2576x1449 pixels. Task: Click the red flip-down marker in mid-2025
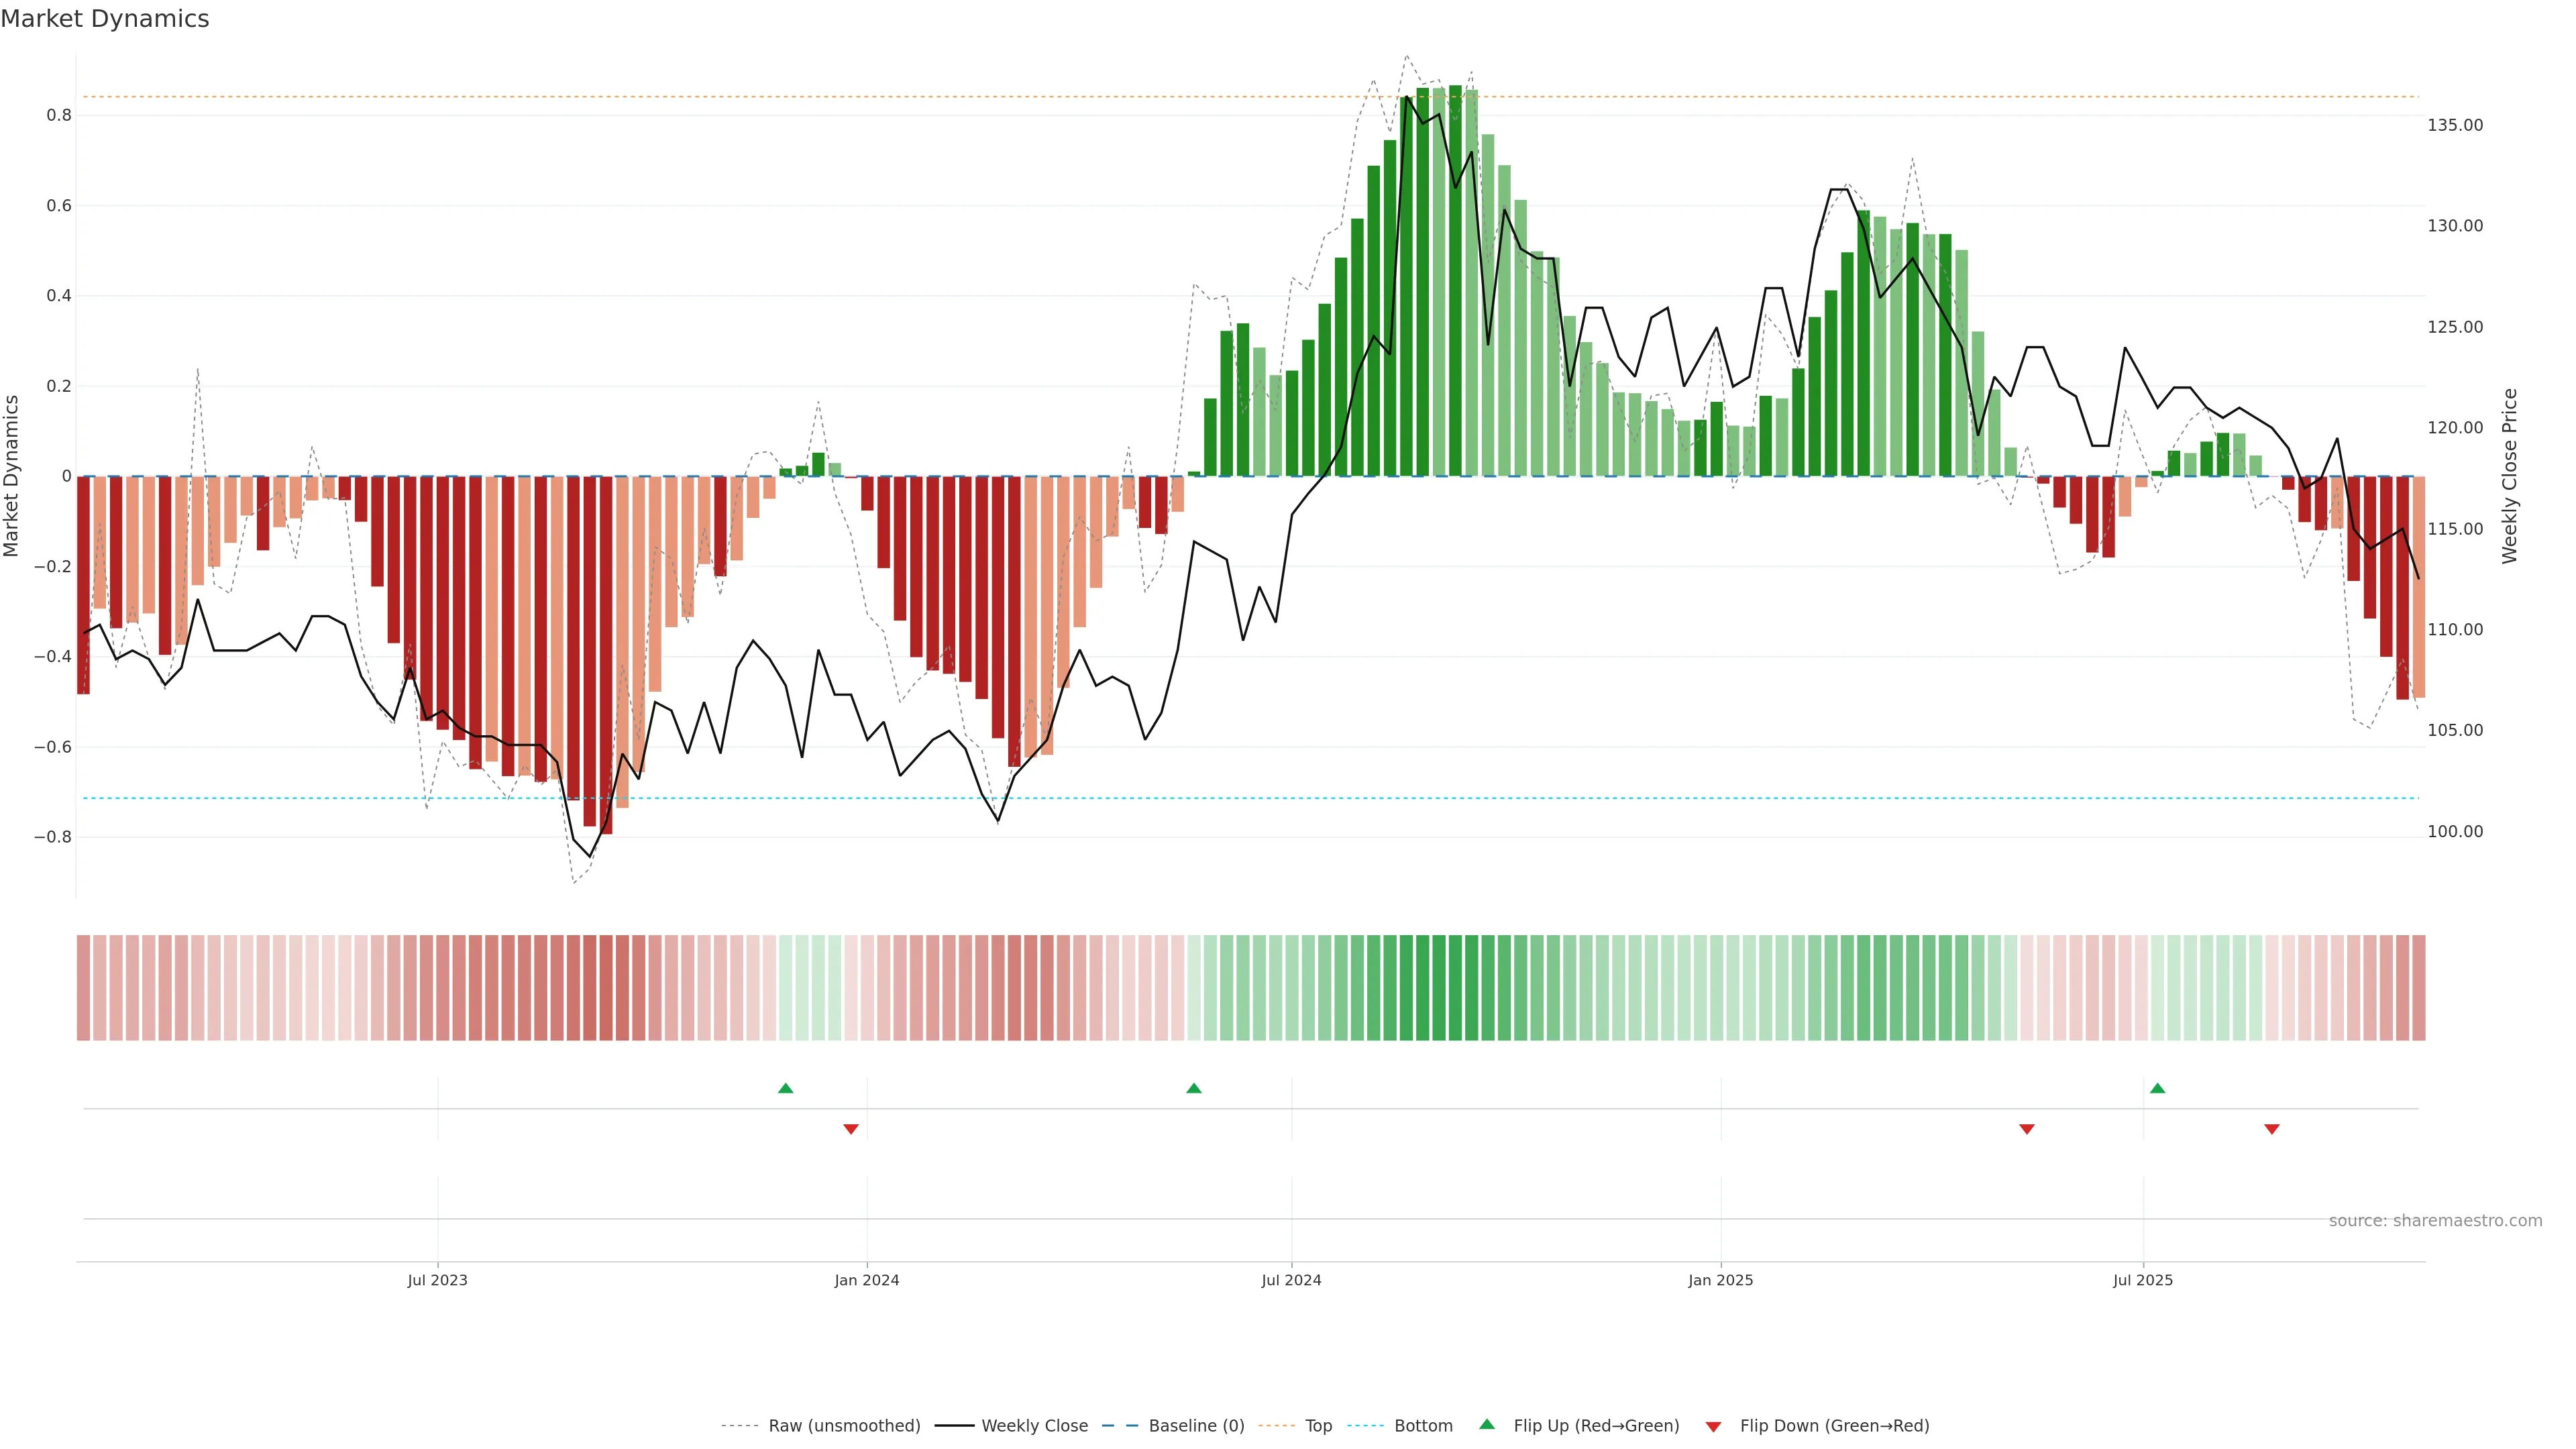pos(2027,1129)
